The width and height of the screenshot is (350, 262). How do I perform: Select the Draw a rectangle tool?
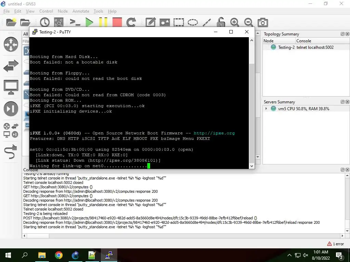178,22
